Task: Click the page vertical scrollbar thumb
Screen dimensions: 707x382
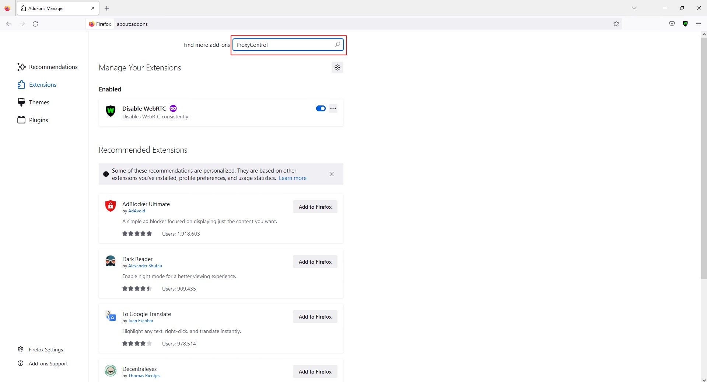Action: pyautogui.click(x=704, y=159)
